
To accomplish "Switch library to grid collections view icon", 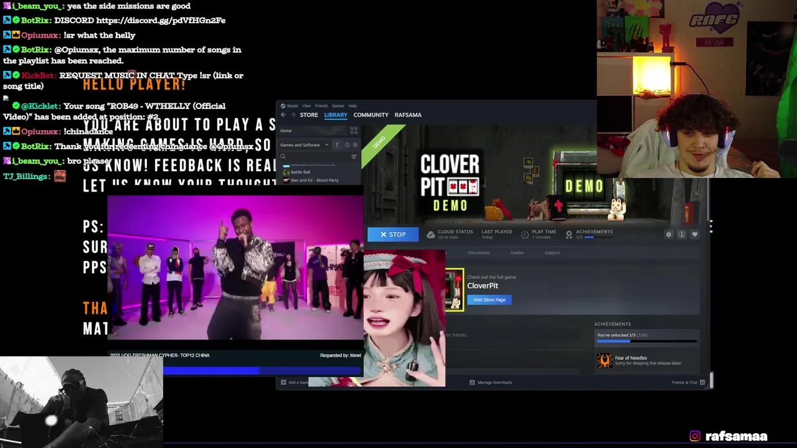I will 354,131.
